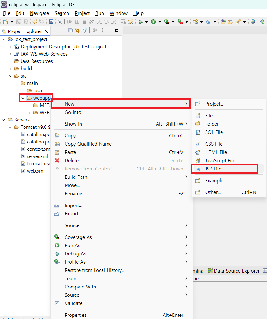Click the Save toolbar icon
Screen dimensions: 267x319
[18, 22]
